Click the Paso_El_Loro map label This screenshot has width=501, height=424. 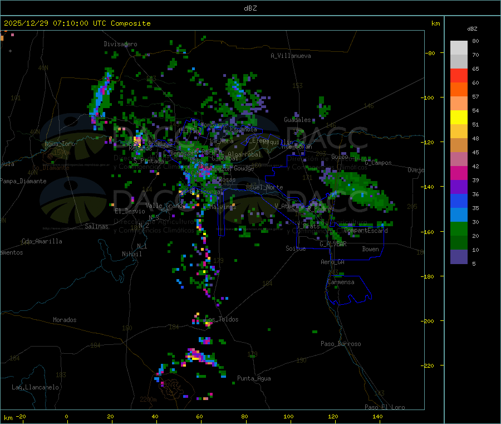click(385, 407)
